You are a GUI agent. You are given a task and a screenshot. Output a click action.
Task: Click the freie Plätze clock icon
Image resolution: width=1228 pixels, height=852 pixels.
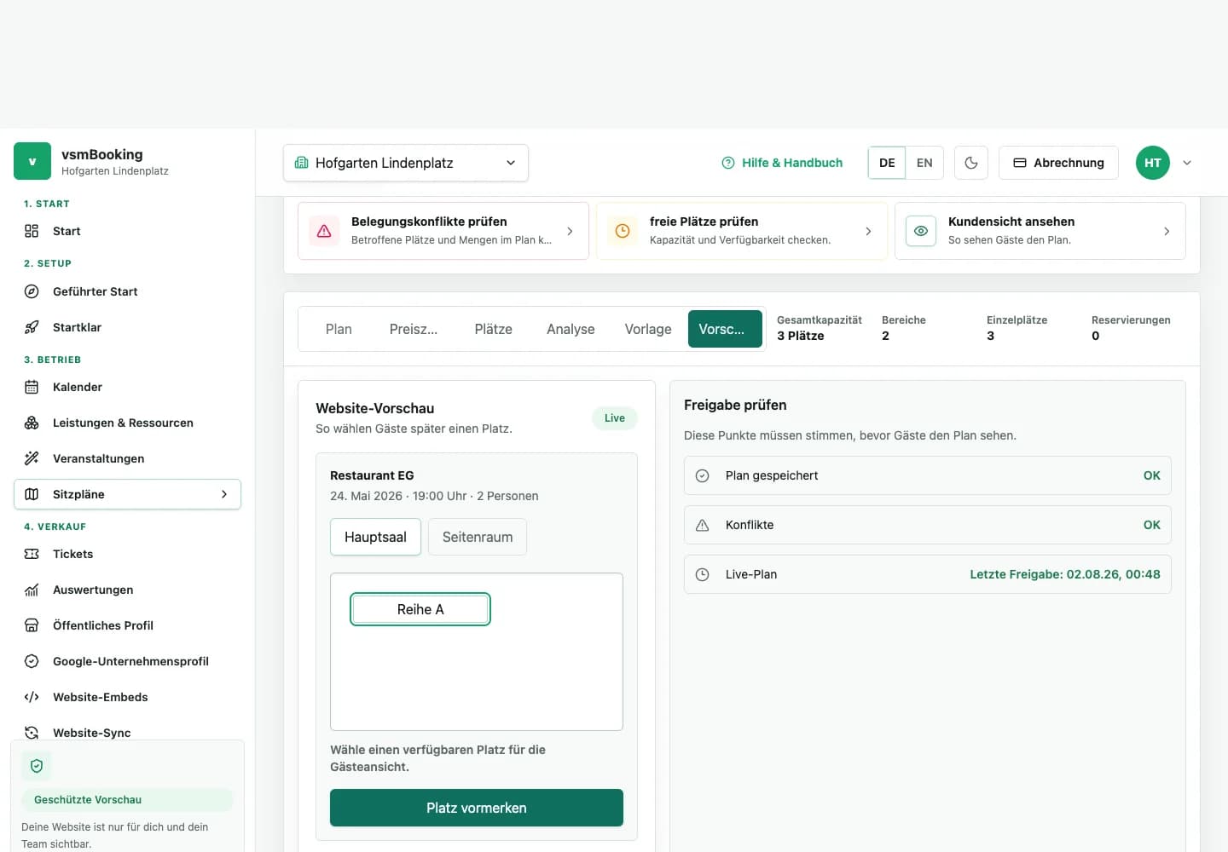pos(623,231)
